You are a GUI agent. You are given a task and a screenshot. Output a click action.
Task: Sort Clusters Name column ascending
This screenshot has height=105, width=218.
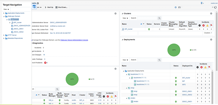tap(141, 24)
